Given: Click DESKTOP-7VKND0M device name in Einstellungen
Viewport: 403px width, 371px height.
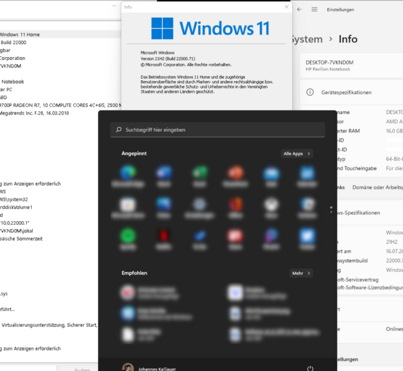Looking at the screenshot, I should coord(330,62).
